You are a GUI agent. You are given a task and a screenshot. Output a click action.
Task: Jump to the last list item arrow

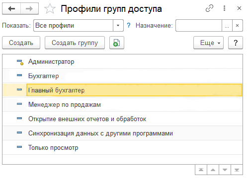(x=237, y=170)
